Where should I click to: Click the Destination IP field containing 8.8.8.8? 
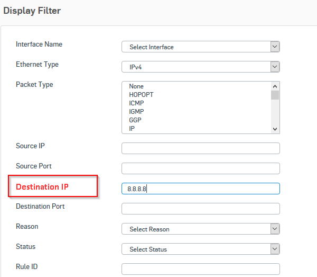pos(201,189)
